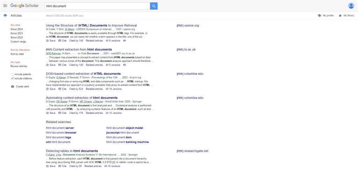Show Review articles only
The image size is (358, 170).
pos(19,66)
